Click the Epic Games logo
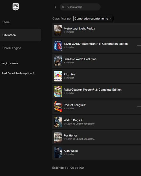 16,7
